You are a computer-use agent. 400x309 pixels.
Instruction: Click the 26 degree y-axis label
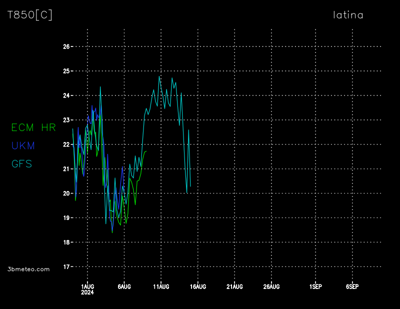pos(66,46)
